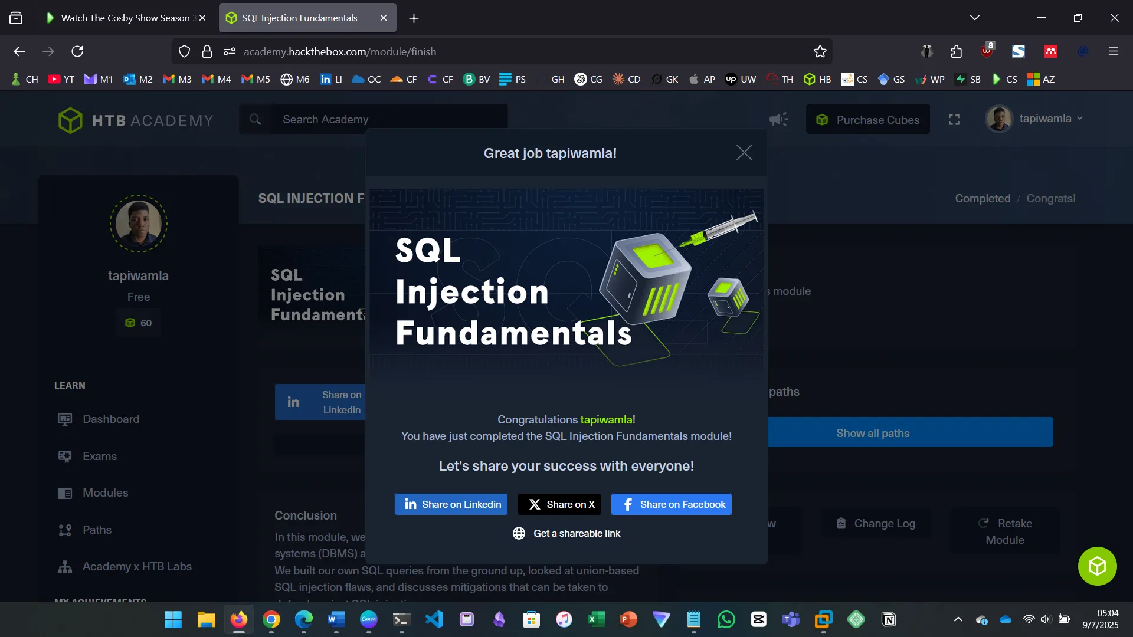Open Dashboard from sidebar
This screenshot has height=637, width=1133.
tap(110, 419)
